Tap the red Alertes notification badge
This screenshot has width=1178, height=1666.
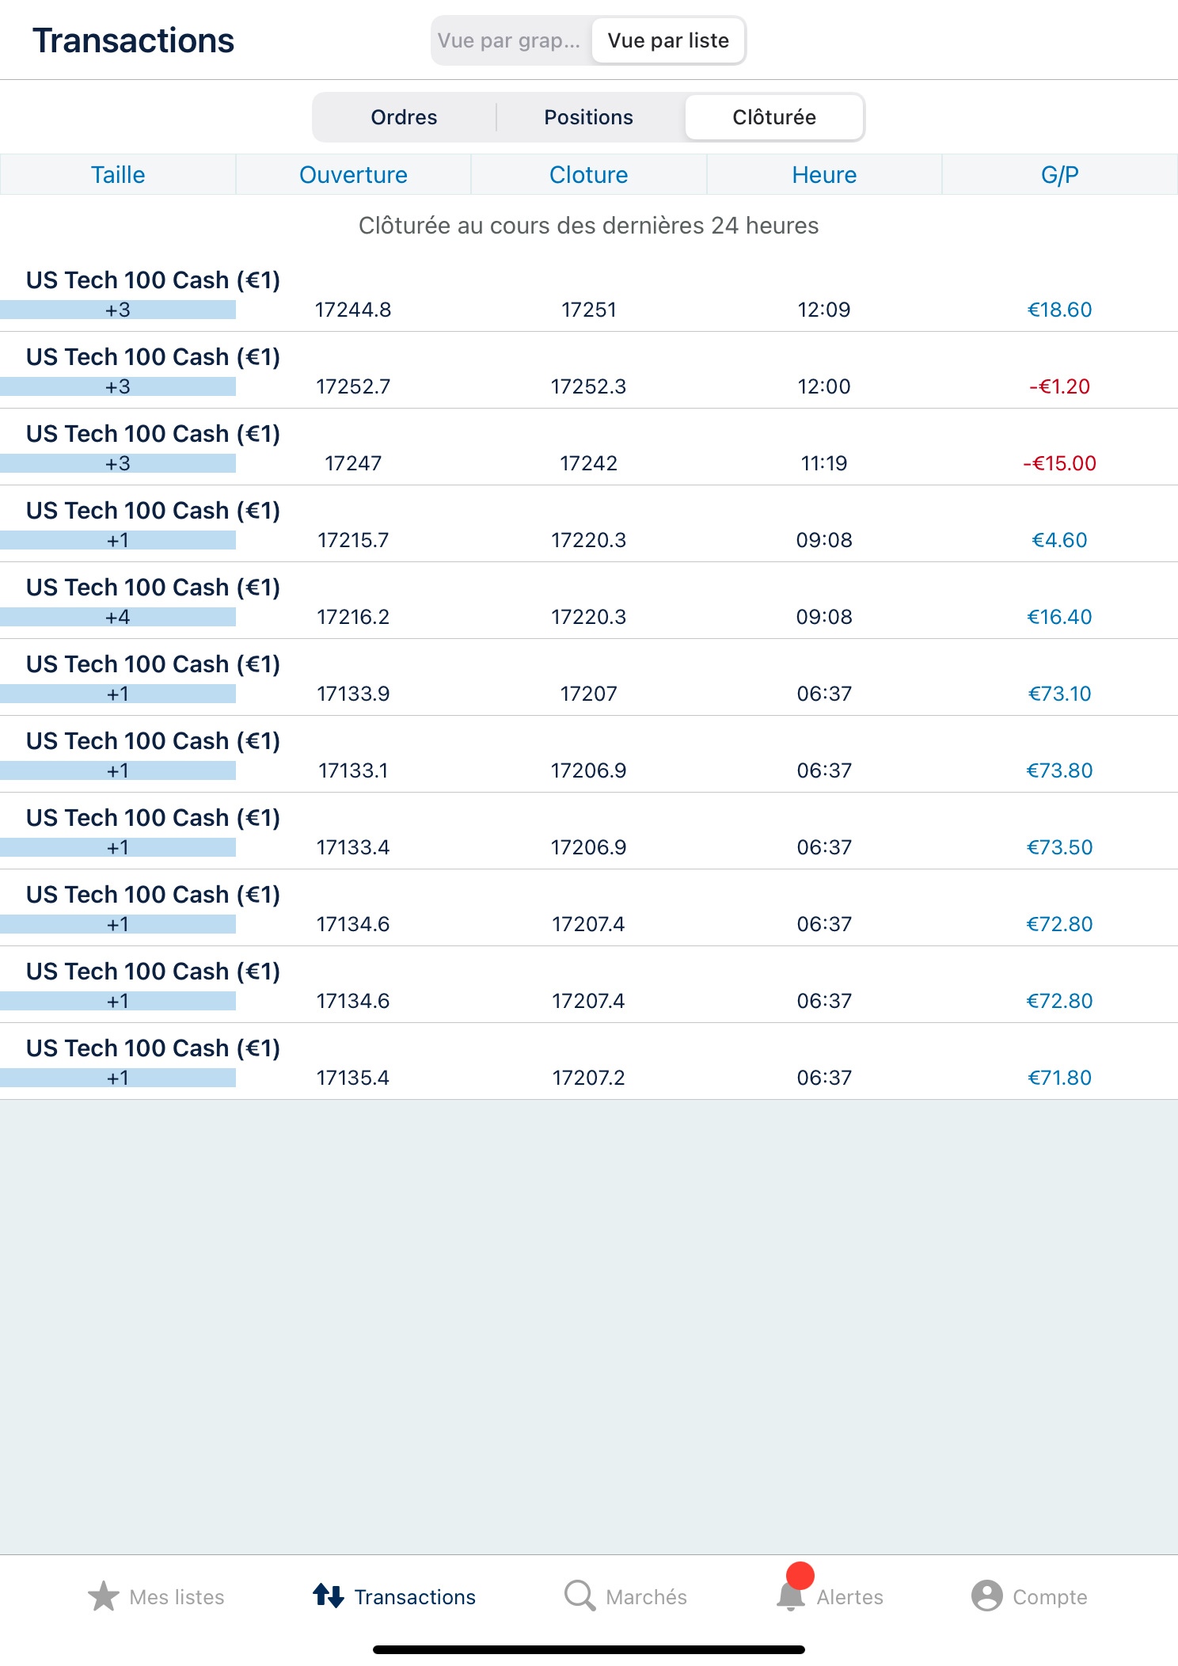800,1575
